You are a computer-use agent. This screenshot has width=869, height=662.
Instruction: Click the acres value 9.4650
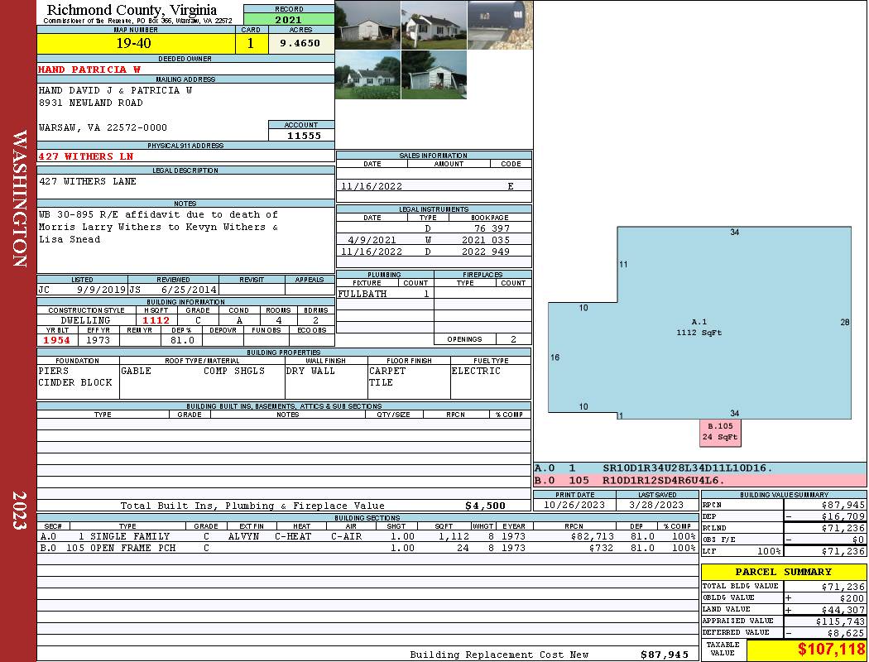[300, 44]
